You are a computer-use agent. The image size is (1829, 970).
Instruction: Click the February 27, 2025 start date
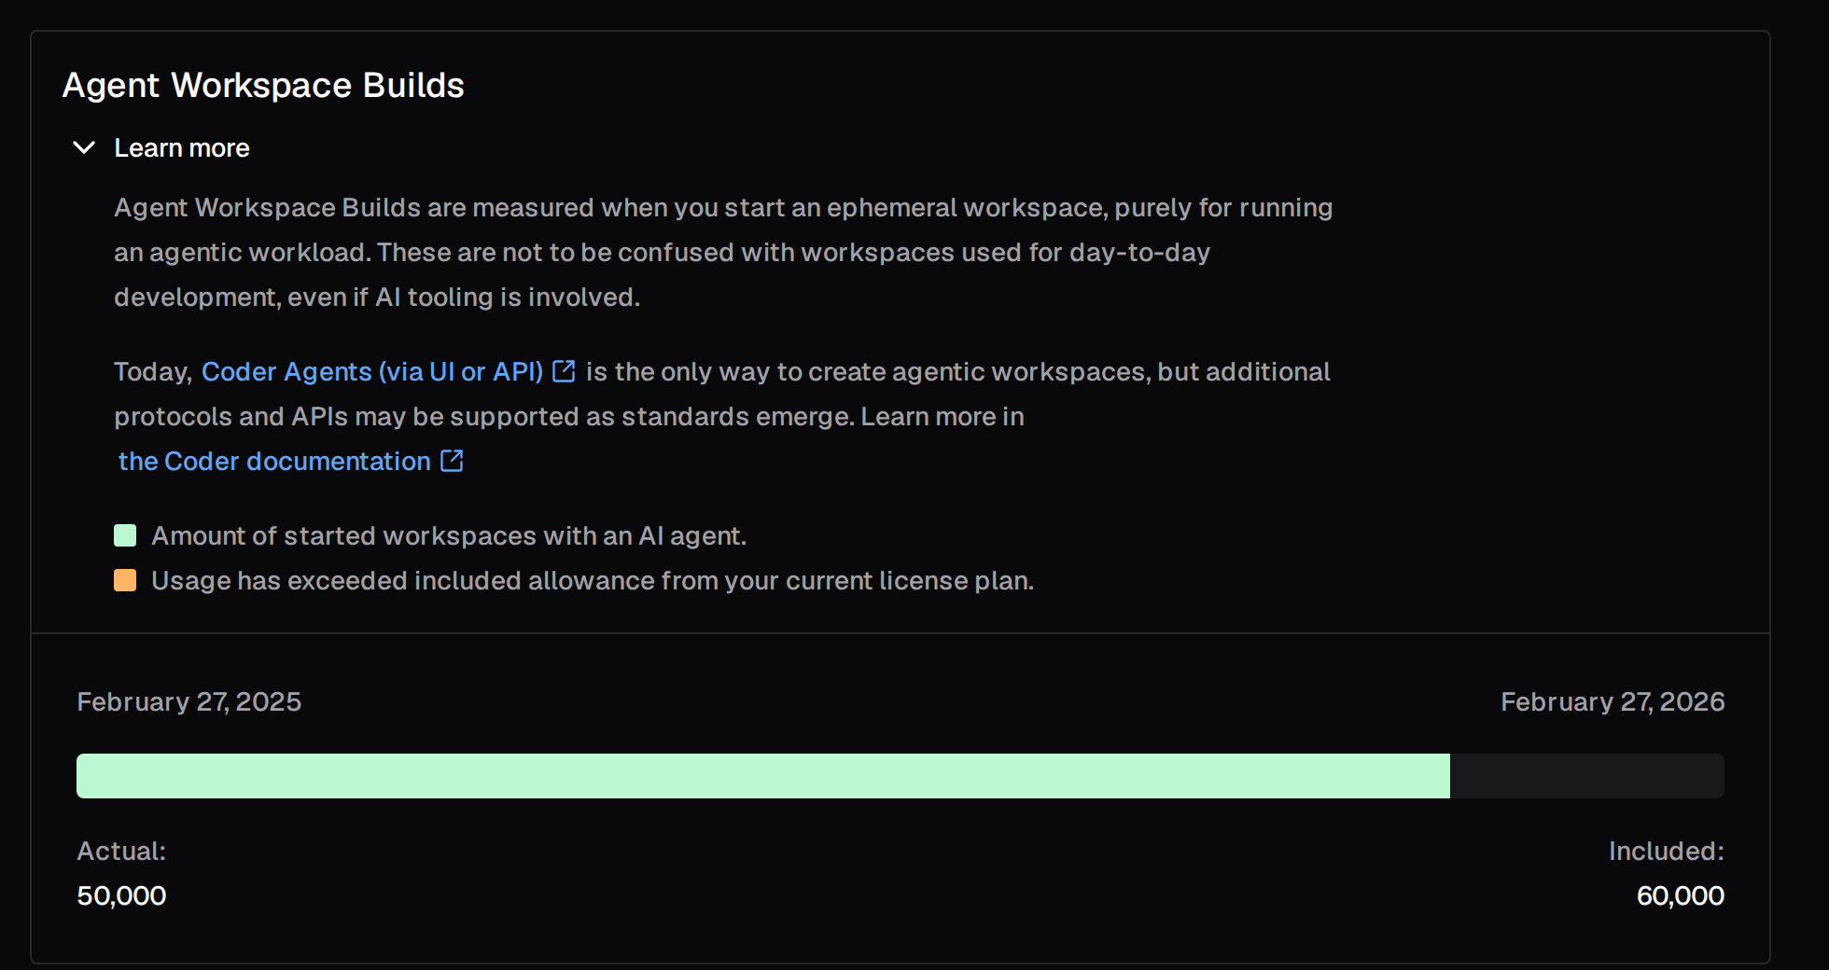189,701
